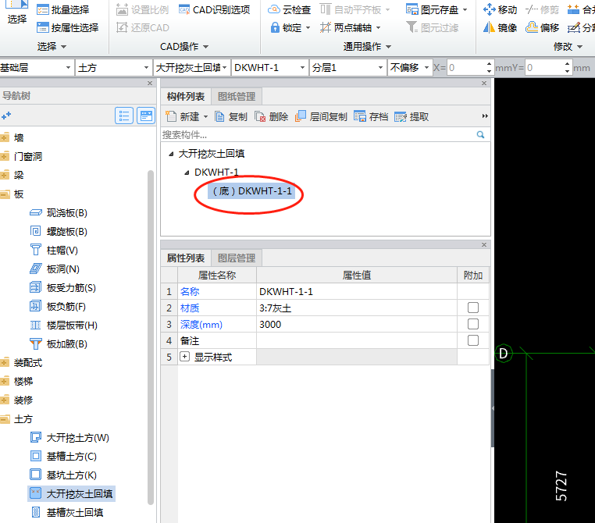Select 基槽土方(C) in the navigation tree
The height and width of the screenshot is (523, 595).
tap(63, 456)
